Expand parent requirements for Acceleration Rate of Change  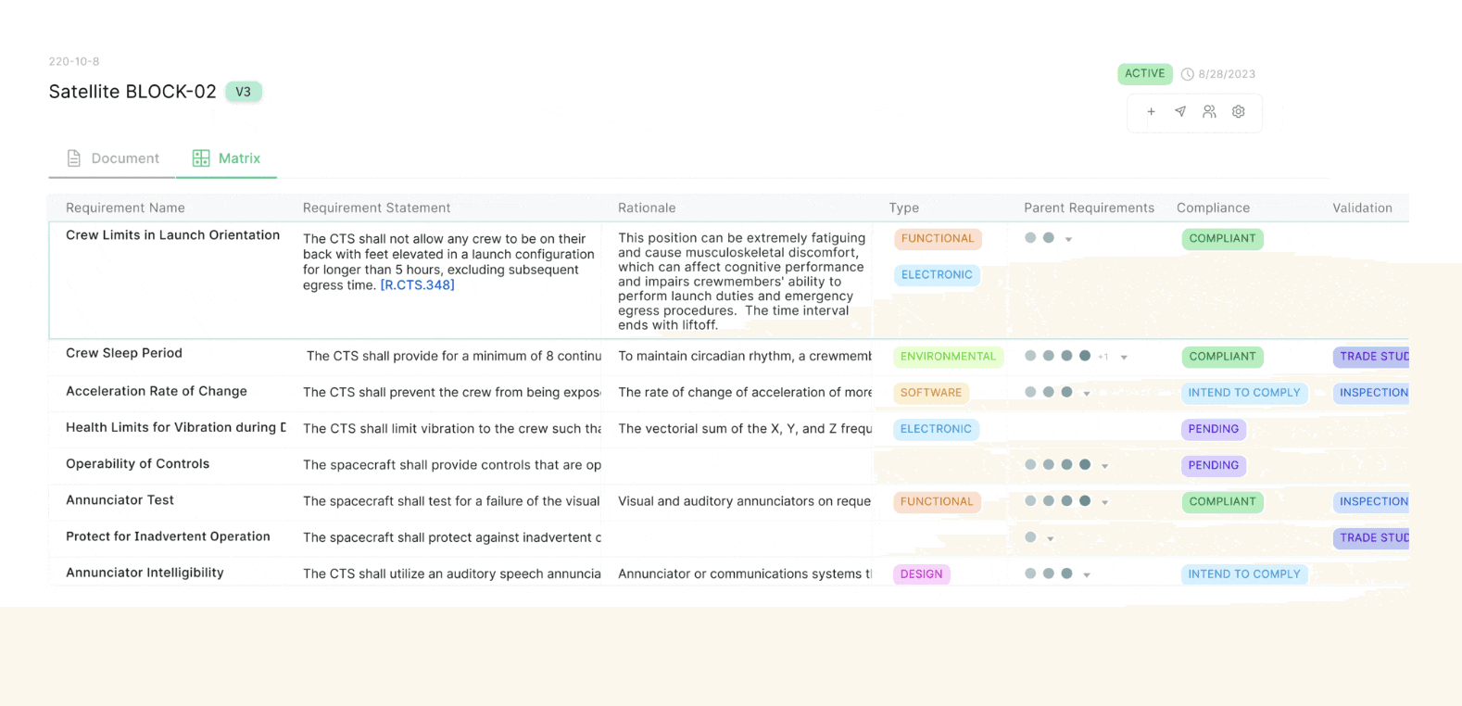pos(1087,393)
